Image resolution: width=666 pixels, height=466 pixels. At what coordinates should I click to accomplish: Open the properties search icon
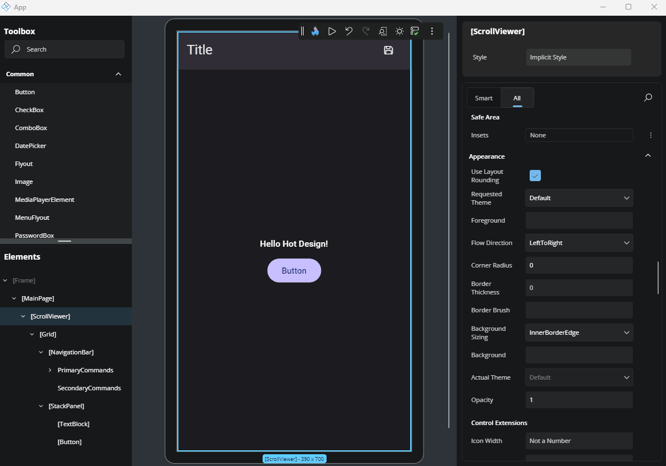coord(647,97)
